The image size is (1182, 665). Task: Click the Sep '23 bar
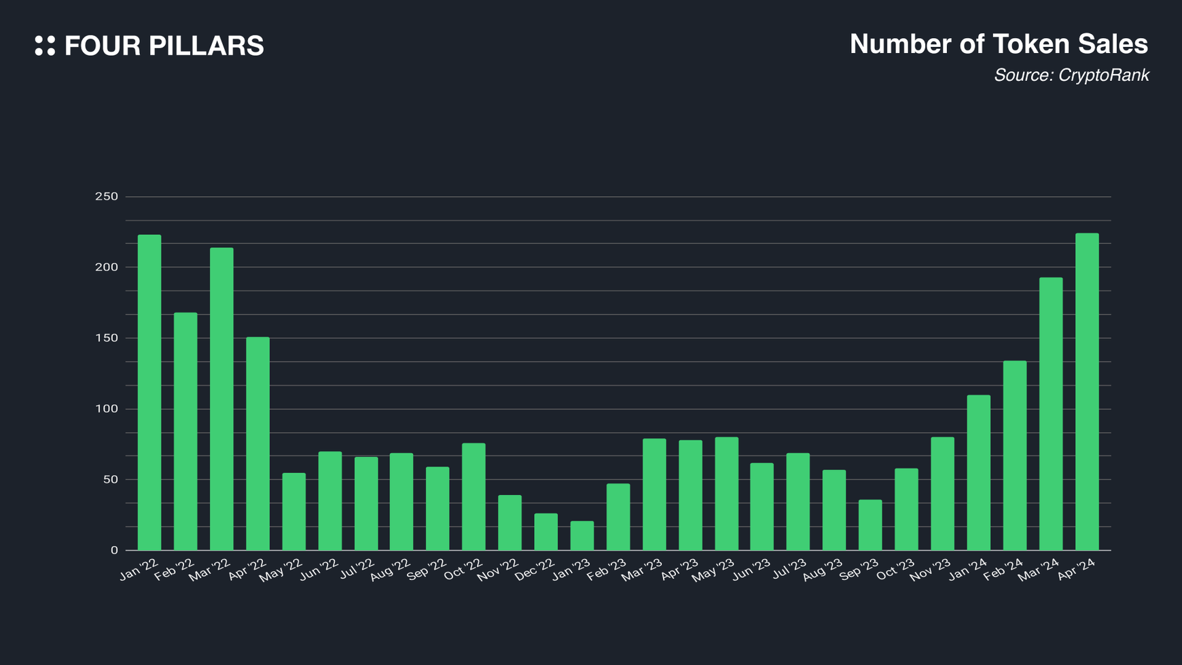pyautogui.click(x=870, y=525)
